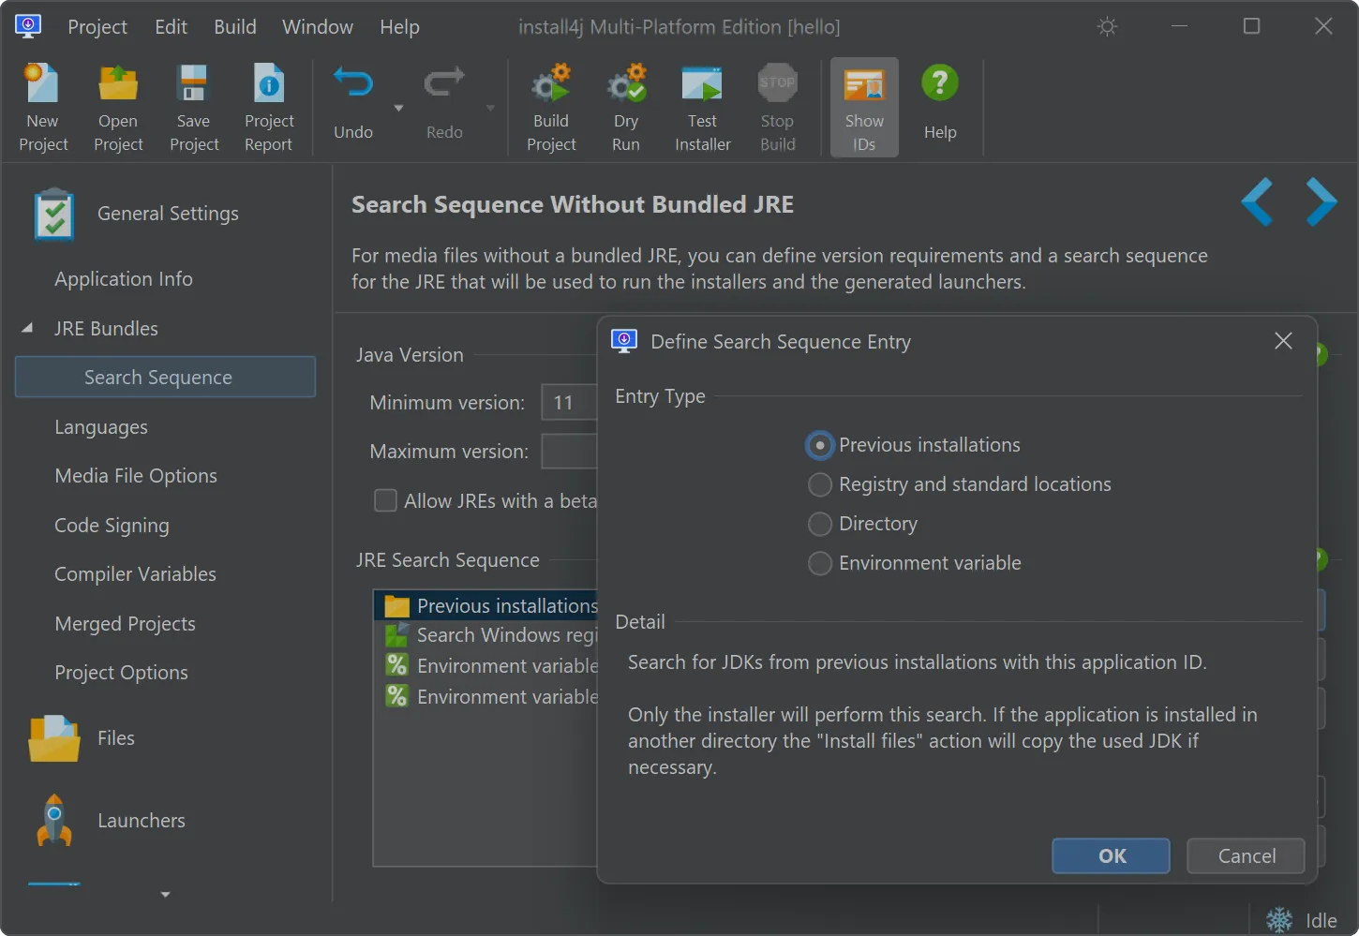The height and width of the screenshot is (936, 1359).
Task: Click the snowflake Idle status icon
Action: pyautogui.click(x=1279, y=920)
